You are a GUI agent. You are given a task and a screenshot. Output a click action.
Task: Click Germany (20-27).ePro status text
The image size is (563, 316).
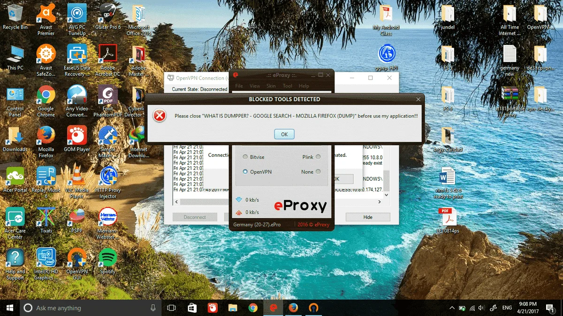pos(257,225)
